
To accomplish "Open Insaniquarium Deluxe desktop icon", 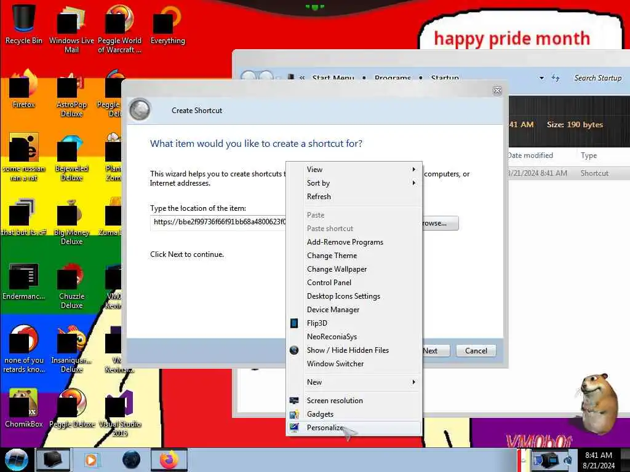I will pyautogui.click(x=71, y=349).
